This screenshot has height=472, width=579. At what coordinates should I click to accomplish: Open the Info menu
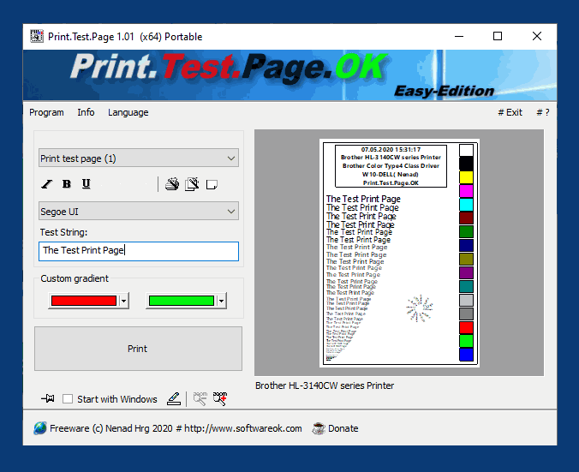[x=86, y=112]
